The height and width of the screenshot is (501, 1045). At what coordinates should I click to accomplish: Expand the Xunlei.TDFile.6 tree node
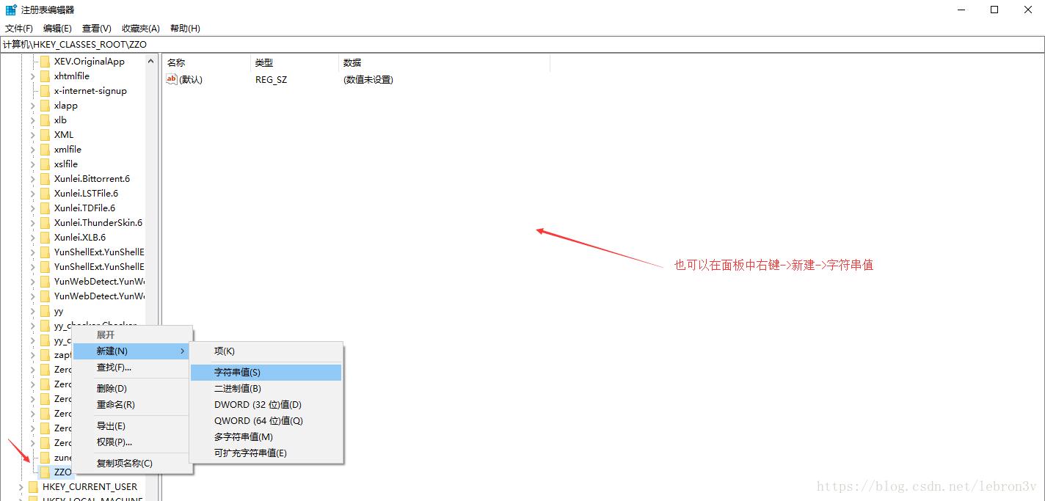click(x=34, y=208)
